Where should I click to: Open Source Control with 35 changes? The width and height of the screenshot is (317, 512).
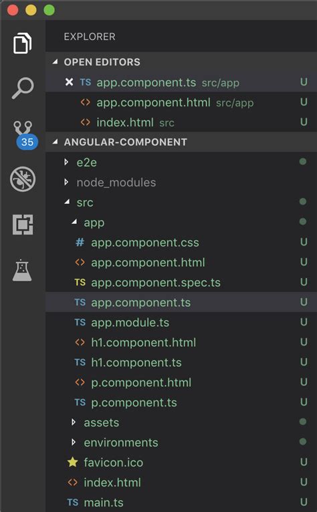[x=24, y=135]
